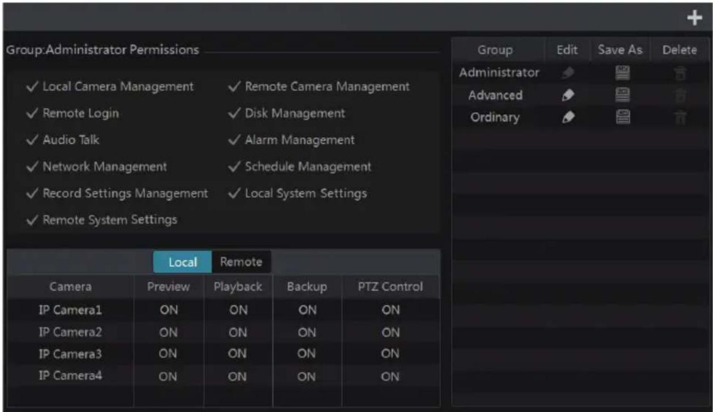Click Playback ON for IP Camera1
The width and height of the screenshot is (713, 412).
238,310
